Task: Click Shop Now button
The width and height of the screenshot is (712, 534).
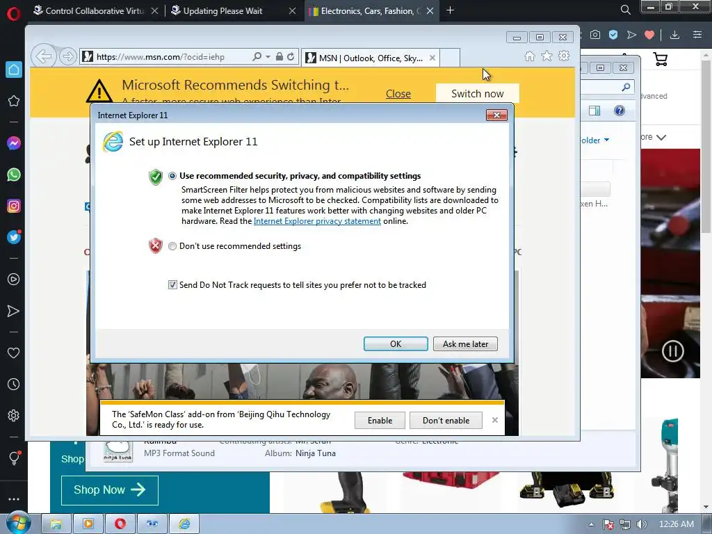Action: [x=109, y=490]
